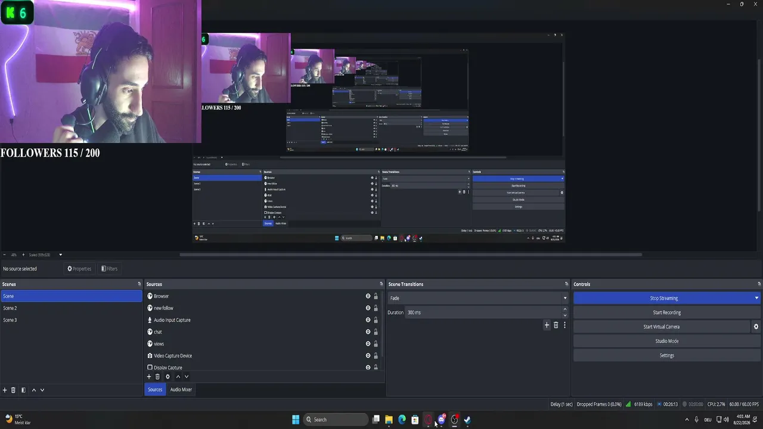Float the Controls dock panel
The image size is (763, 429).
pyautogui.click(x=759, y=284)
